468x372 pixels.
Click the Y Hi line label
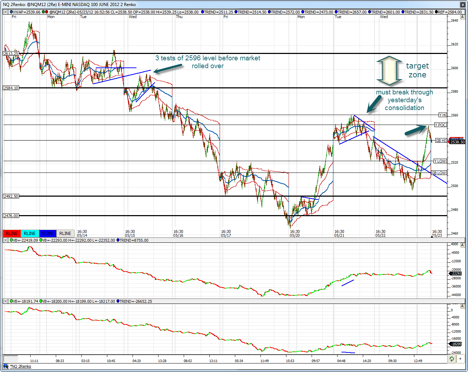(442, 115)
